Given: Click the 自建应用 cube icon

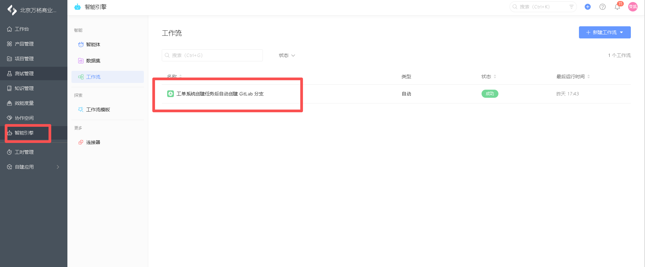Looking at the screenshot, I should coord(9,167).
